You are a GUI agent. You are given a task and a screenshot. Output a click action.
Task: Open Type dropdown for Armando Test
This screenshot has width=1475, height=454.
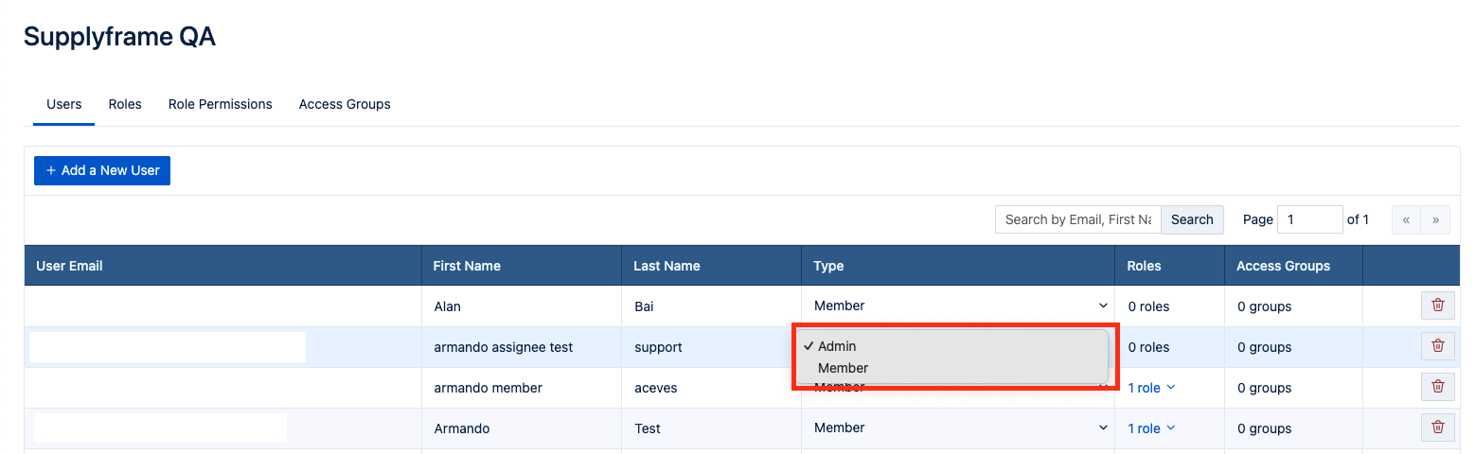tap(958, 428)
